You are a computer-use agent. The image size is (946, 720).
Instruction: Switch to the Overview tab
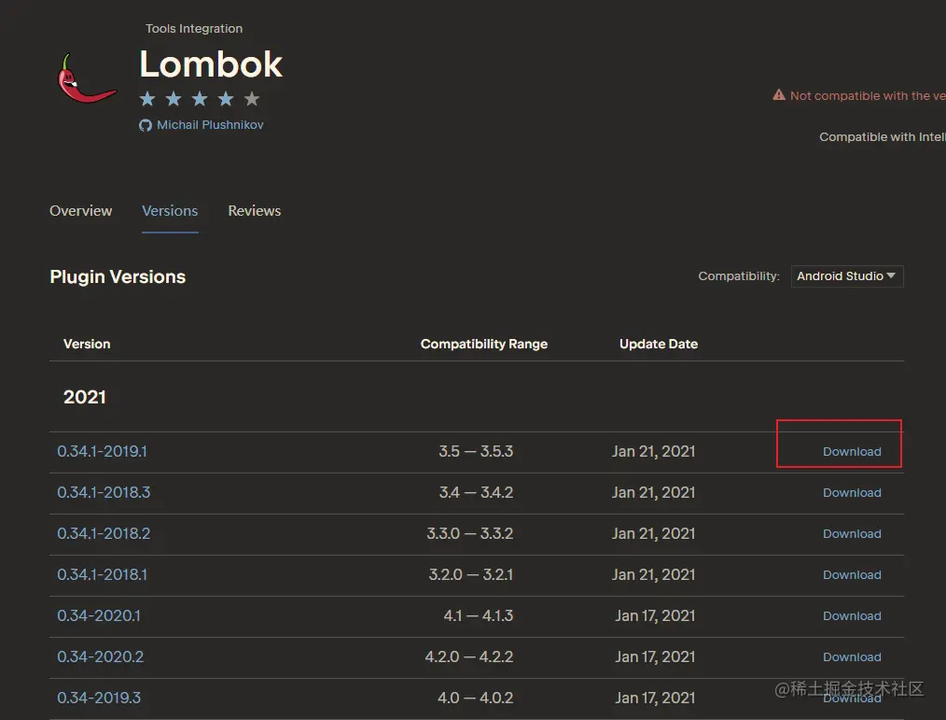tap(81, 211)
